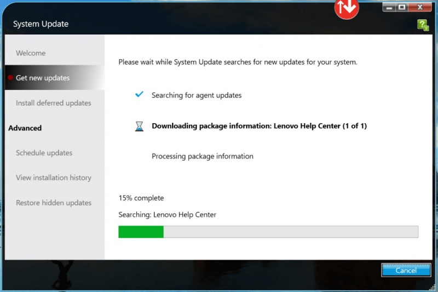The width and height of the screenshot is (438, 292).
Task: Click the red up-down arrows network icon
Action: (347, 9)
